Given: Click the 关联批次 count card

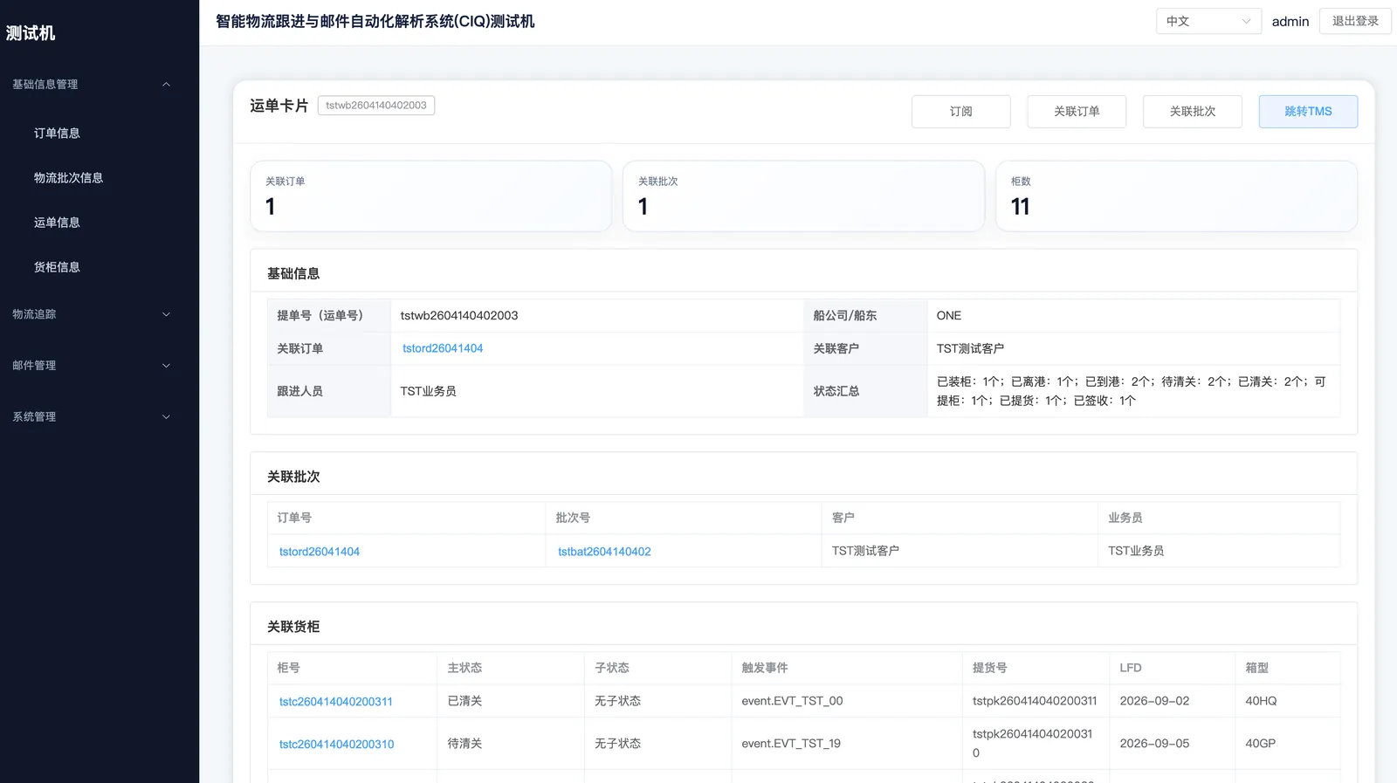Looking at the screenshot, I should (x=803, y=196).
